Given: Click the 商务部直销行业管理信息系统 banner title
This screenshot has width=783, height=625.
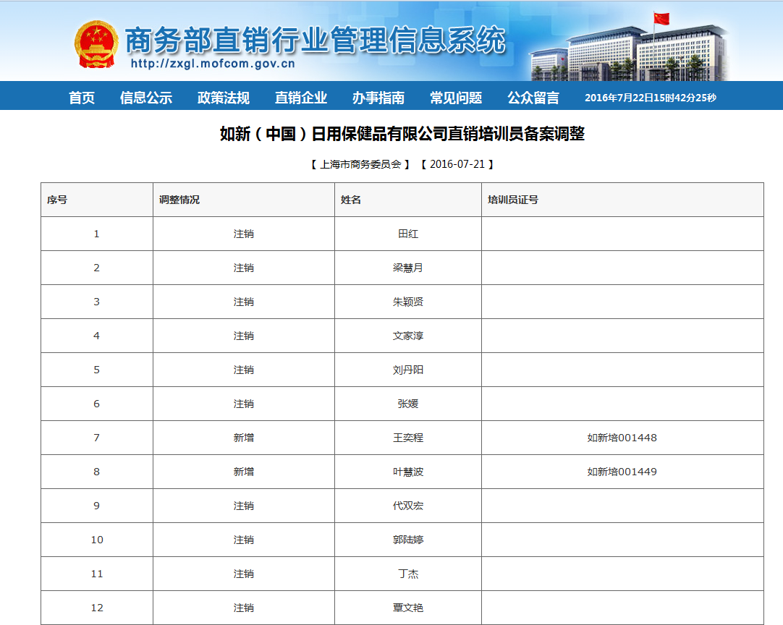Looking at the screenshot, I should [315, 40].
